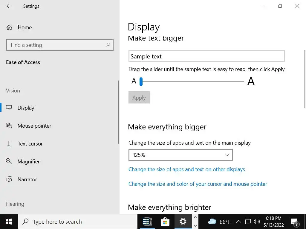Image resolution: width=306 pixels, height=229 pixels.
Task: Open Narrator settings
Action: point(27,180)
